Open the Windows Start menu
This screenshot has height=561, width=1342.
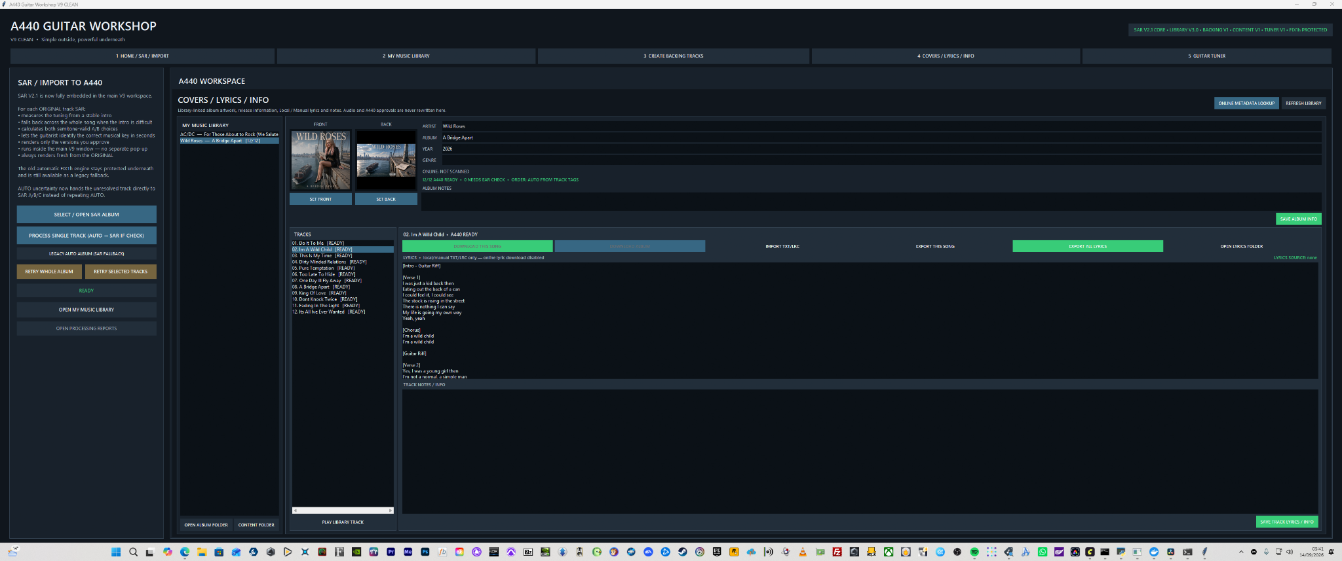pyautogui.click(x=116, y=552)
